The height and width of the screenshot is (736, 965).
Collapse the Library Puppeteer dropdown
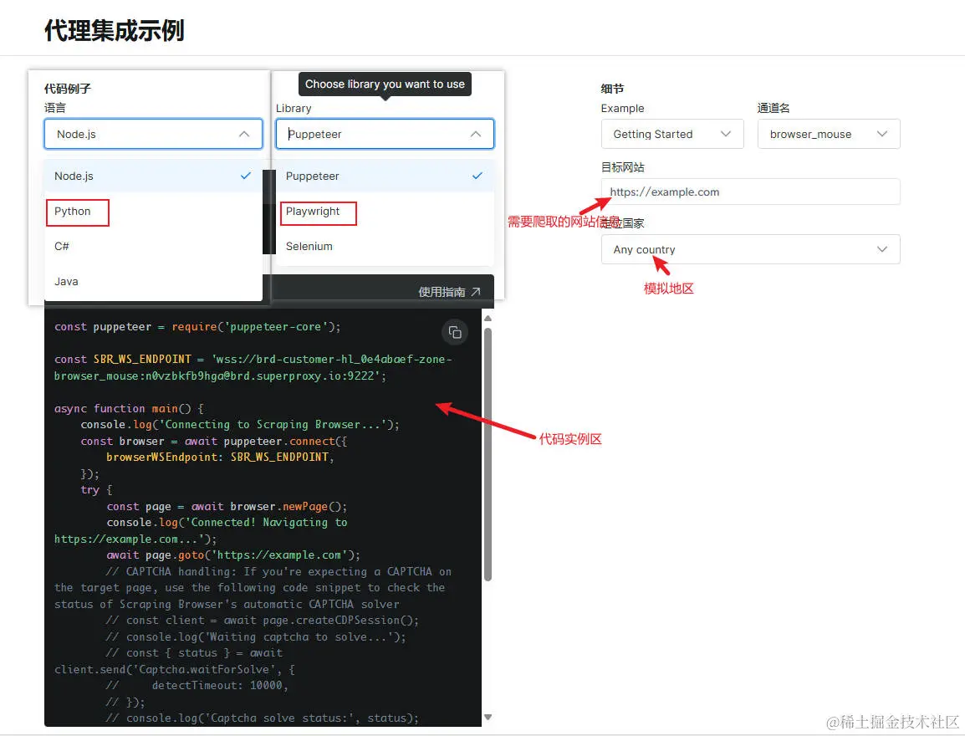(385, 134)
